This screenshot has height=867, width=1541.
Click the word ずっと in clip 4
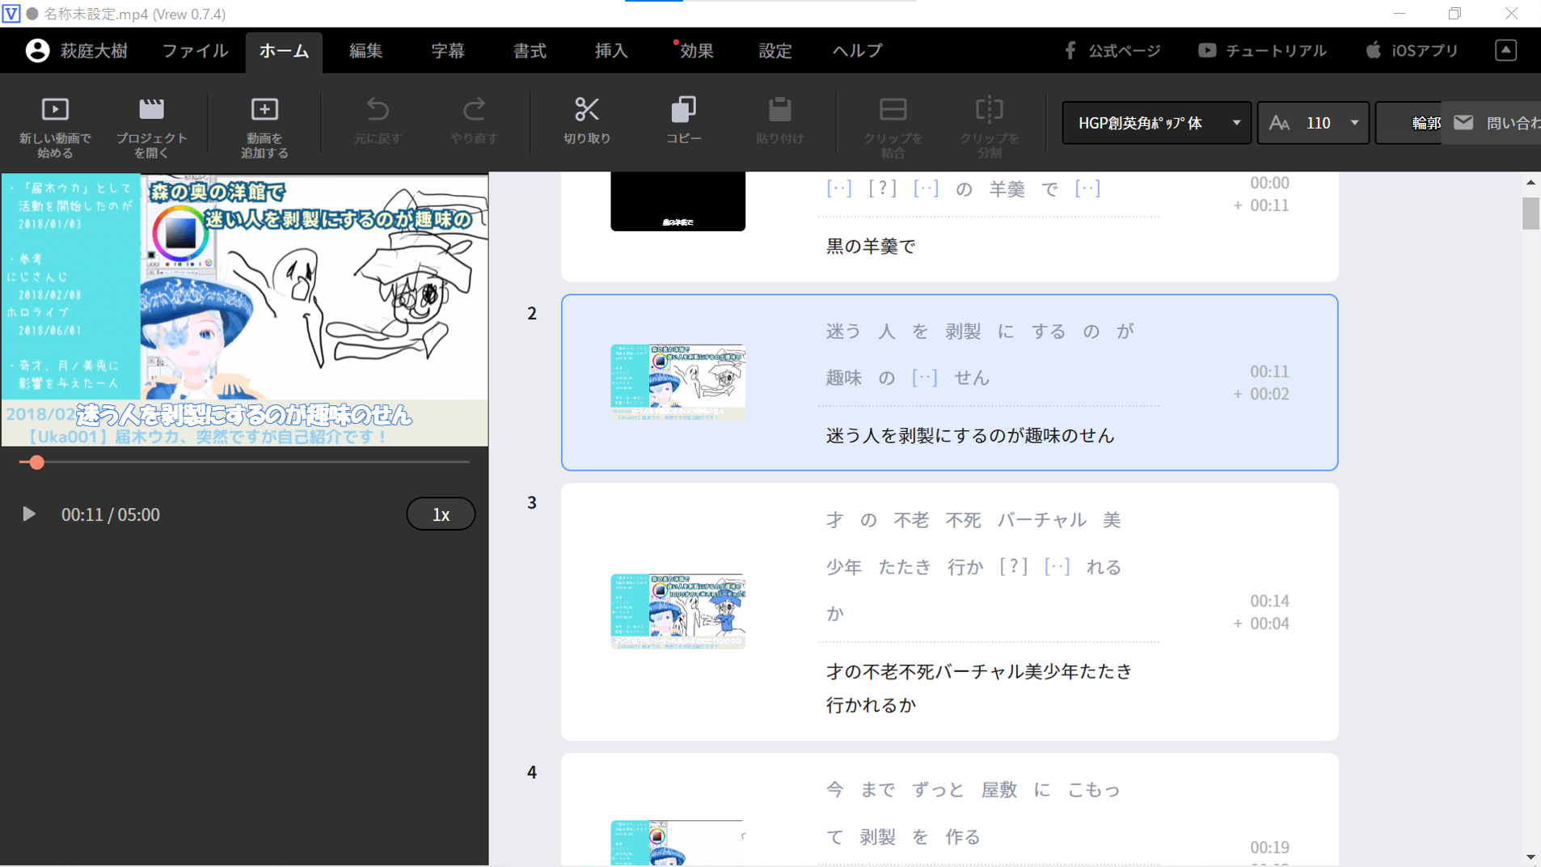938,790
